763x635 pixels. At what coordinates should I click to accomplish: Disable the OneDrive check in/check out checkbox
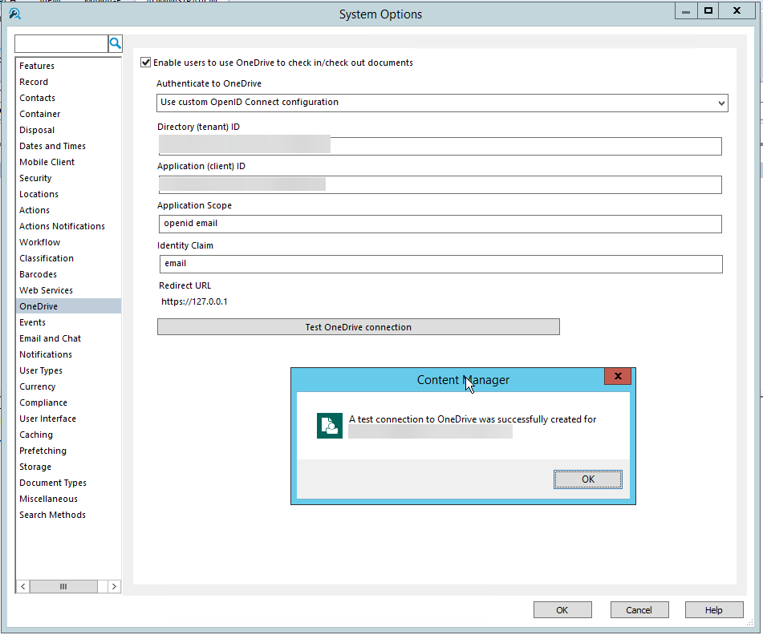pyautogui.click(x=146, y=62)
